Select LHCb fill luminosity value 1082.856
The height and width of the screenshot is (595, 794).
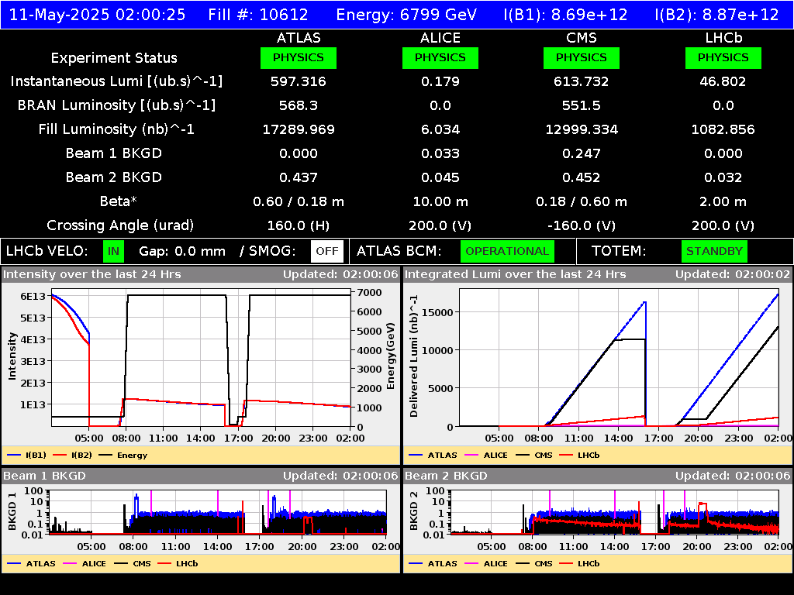(x=723, y=129)
